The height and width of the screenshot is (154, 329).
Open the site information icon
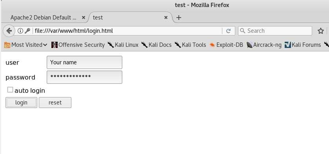pos(20,31)
